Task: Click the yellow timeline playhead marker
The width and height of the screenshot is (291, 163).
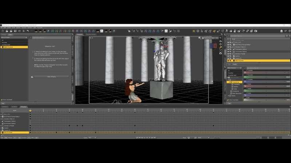Action: coord(30,111)
